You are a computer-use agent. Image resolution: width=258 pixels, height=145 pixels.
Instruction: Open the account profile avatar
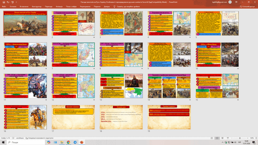[230, 2]
